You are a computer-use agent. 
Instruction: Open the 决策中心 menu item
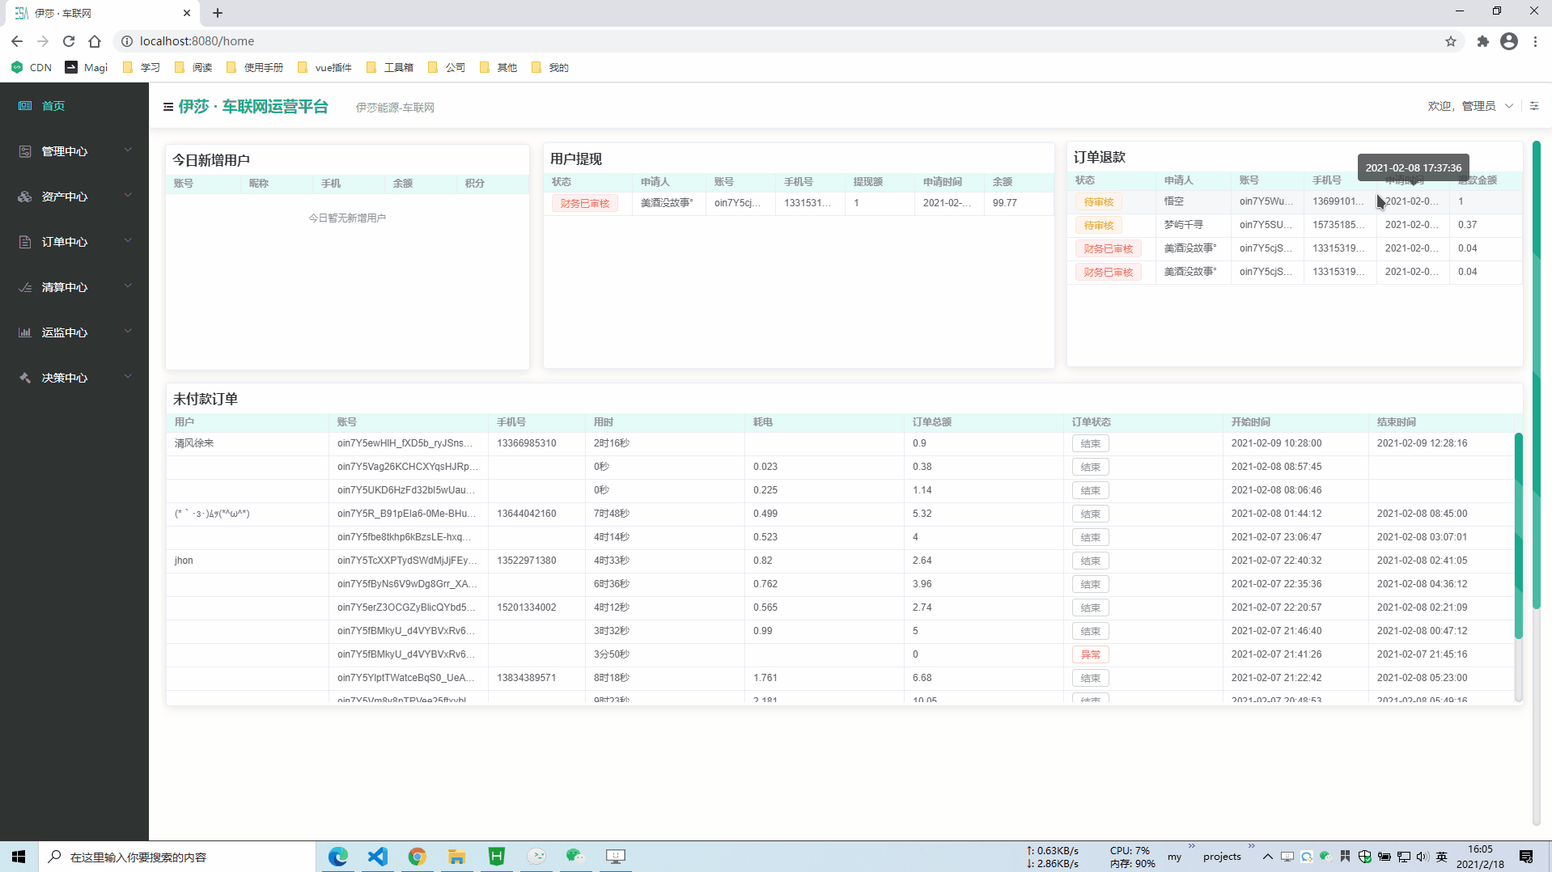click(74, 378)
